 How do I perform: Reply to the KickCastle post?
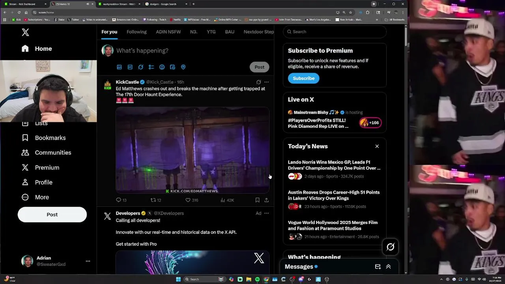point(121,200)
